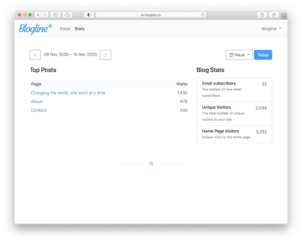Click the home page visitors count 3,232
Screen dimensions: 302x243
click(x=261, y=132)
